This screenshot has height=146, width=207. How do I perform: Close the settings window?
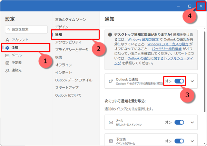[x=201, y=6]
